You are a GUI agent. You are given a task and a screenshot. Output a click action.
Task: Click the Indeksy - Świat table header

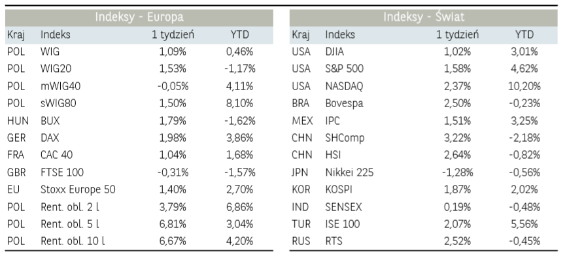point(423,17)
